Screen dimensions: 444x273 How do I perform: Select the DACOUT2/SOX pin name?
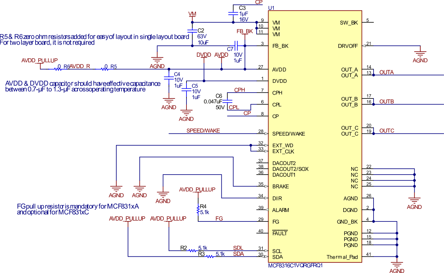pos(291,169)
